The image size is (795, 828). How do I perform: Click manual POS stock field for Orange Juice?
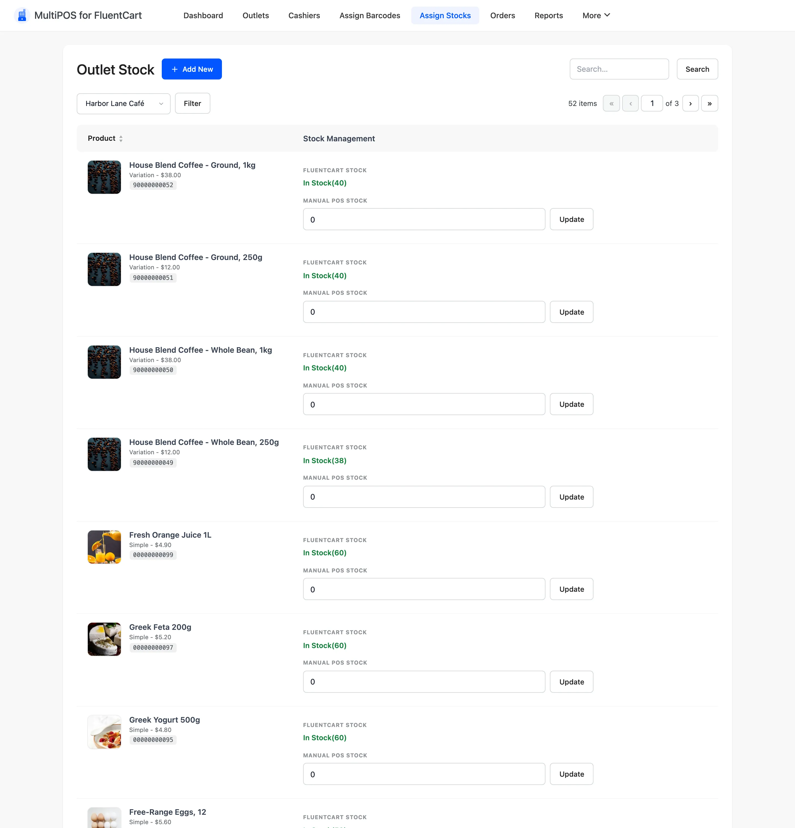424,589
